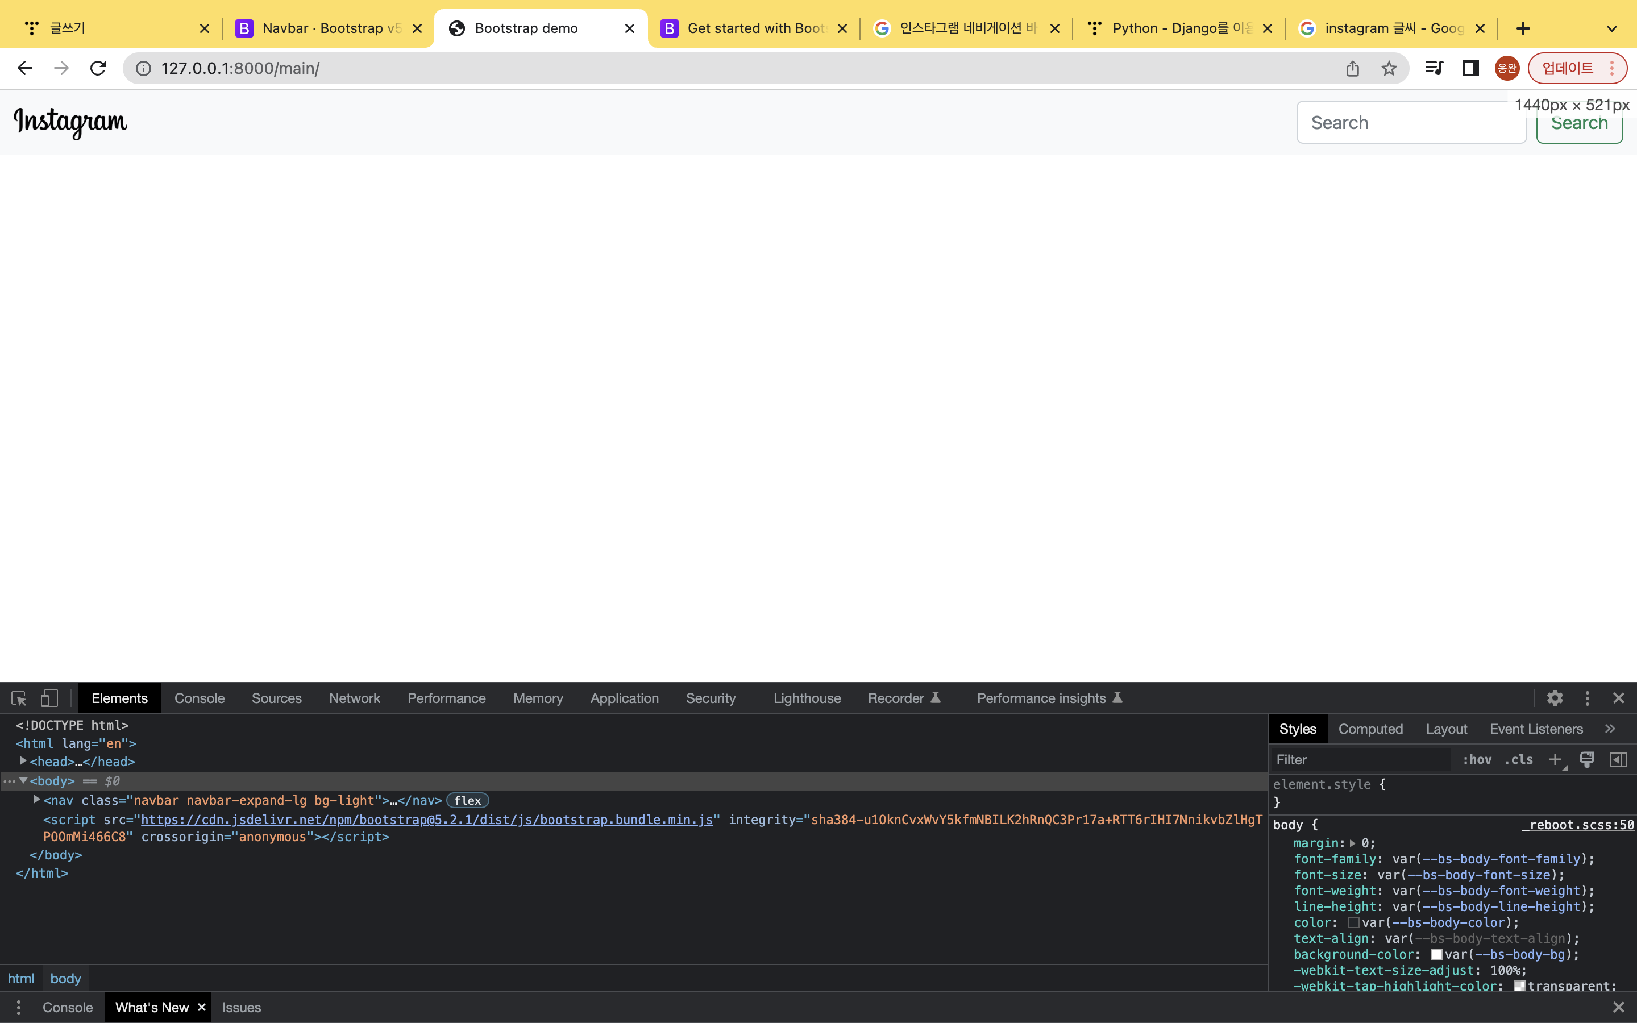Close the What's New drawer tab
1637x1023 pixels.
(x=202, y=1008)
